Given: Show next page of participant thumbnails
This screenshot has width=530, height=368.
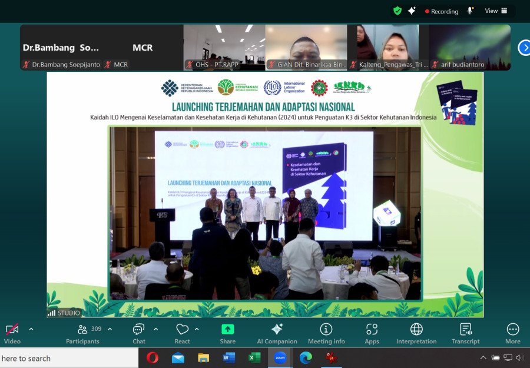Looking at the screenshot, I should pyautogui.click(x=524, y=48).
